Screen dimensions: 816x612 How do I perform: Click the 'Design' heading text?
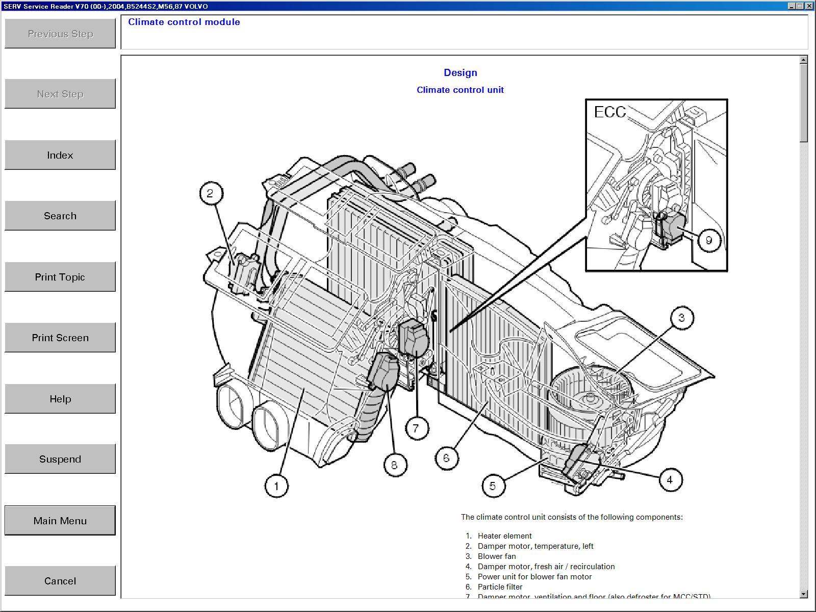point(461,72)
